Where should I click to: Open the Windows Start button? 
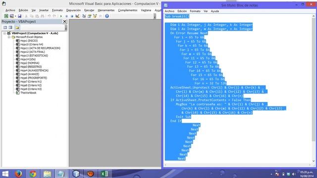[5, 174]
